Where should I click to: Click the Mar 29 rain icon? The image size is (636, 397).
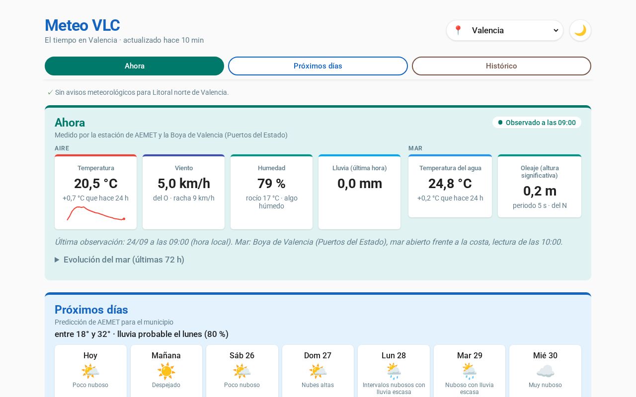(470, 371)
